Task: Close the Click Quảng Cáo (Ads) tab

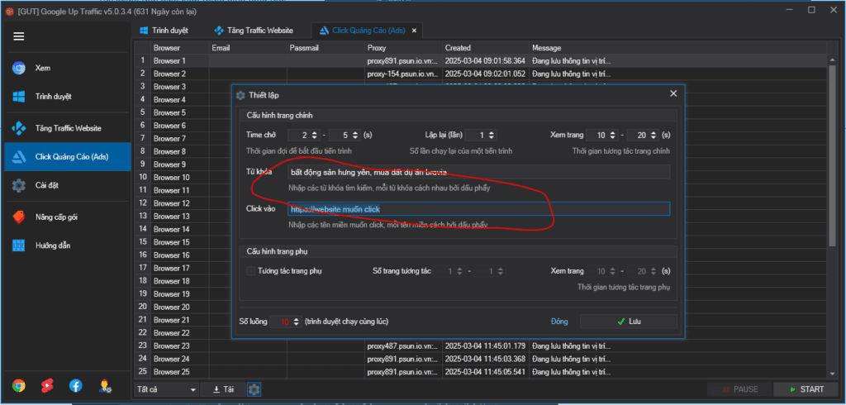Action: [x=415, y=31]
